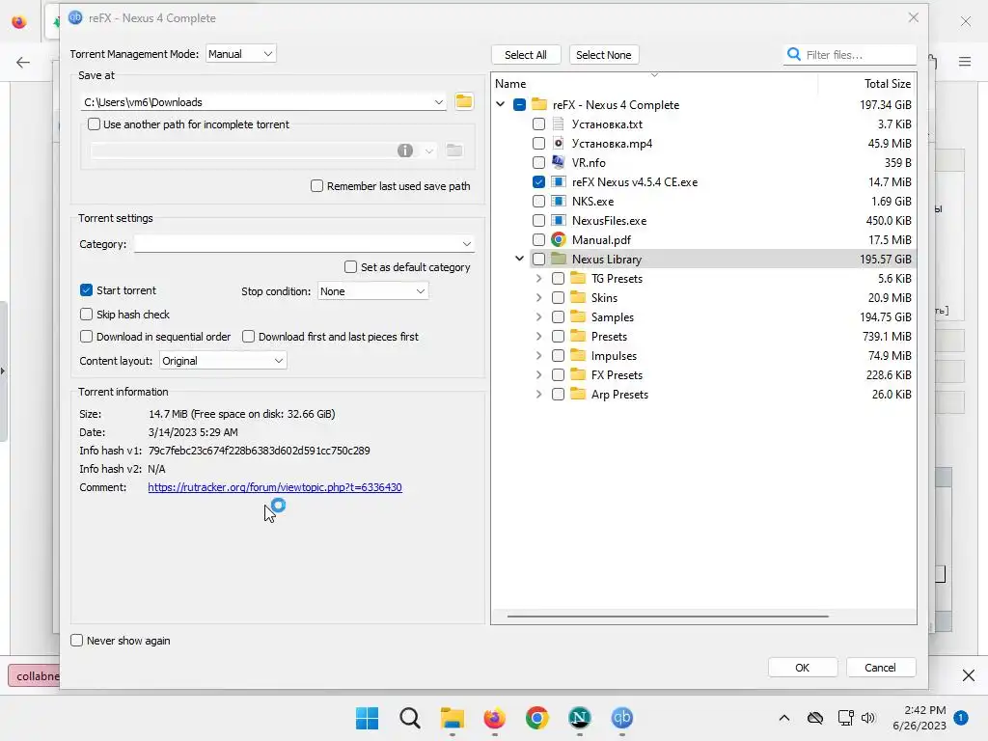This screenshot has width=988, height=741.
Task: Uncheck the Start torrent checkbox
Action: [x=86, y=289]
